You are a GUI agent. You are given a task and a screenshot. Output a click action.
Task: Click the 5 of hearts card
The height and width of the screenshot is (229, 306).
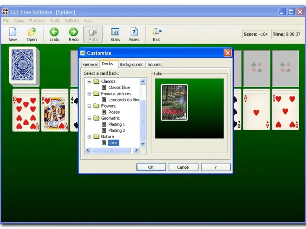pos(285,112)
